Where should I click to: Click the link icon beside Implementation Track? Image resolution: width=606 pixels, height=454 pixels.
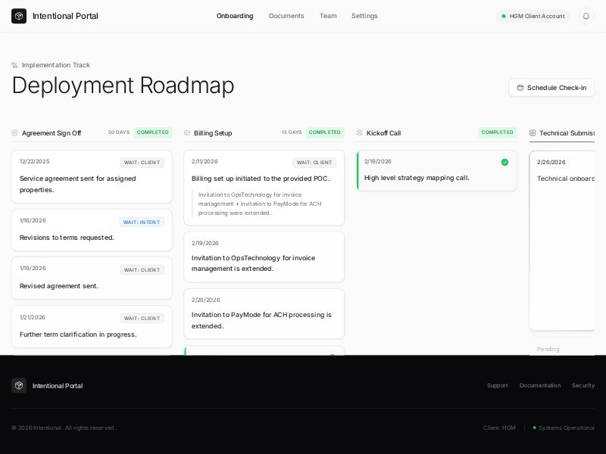pyautogui.click(x=13, y=65)
